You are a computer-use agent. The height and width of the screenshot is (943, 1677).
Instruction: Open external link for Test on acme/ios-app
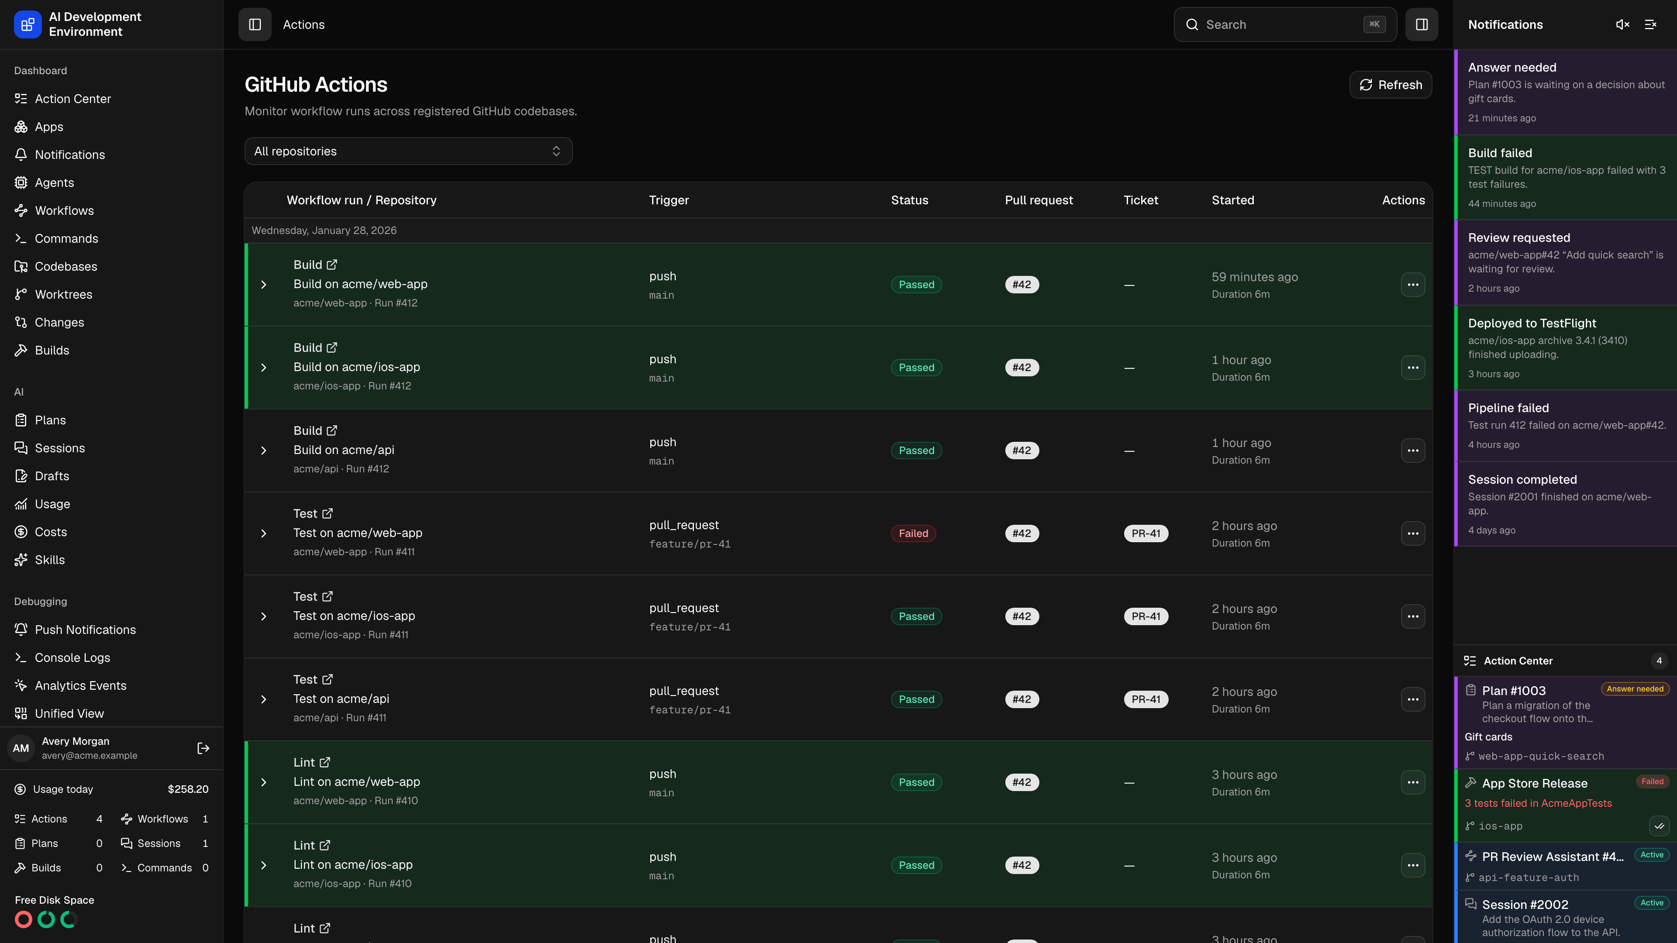coord(328,596)
